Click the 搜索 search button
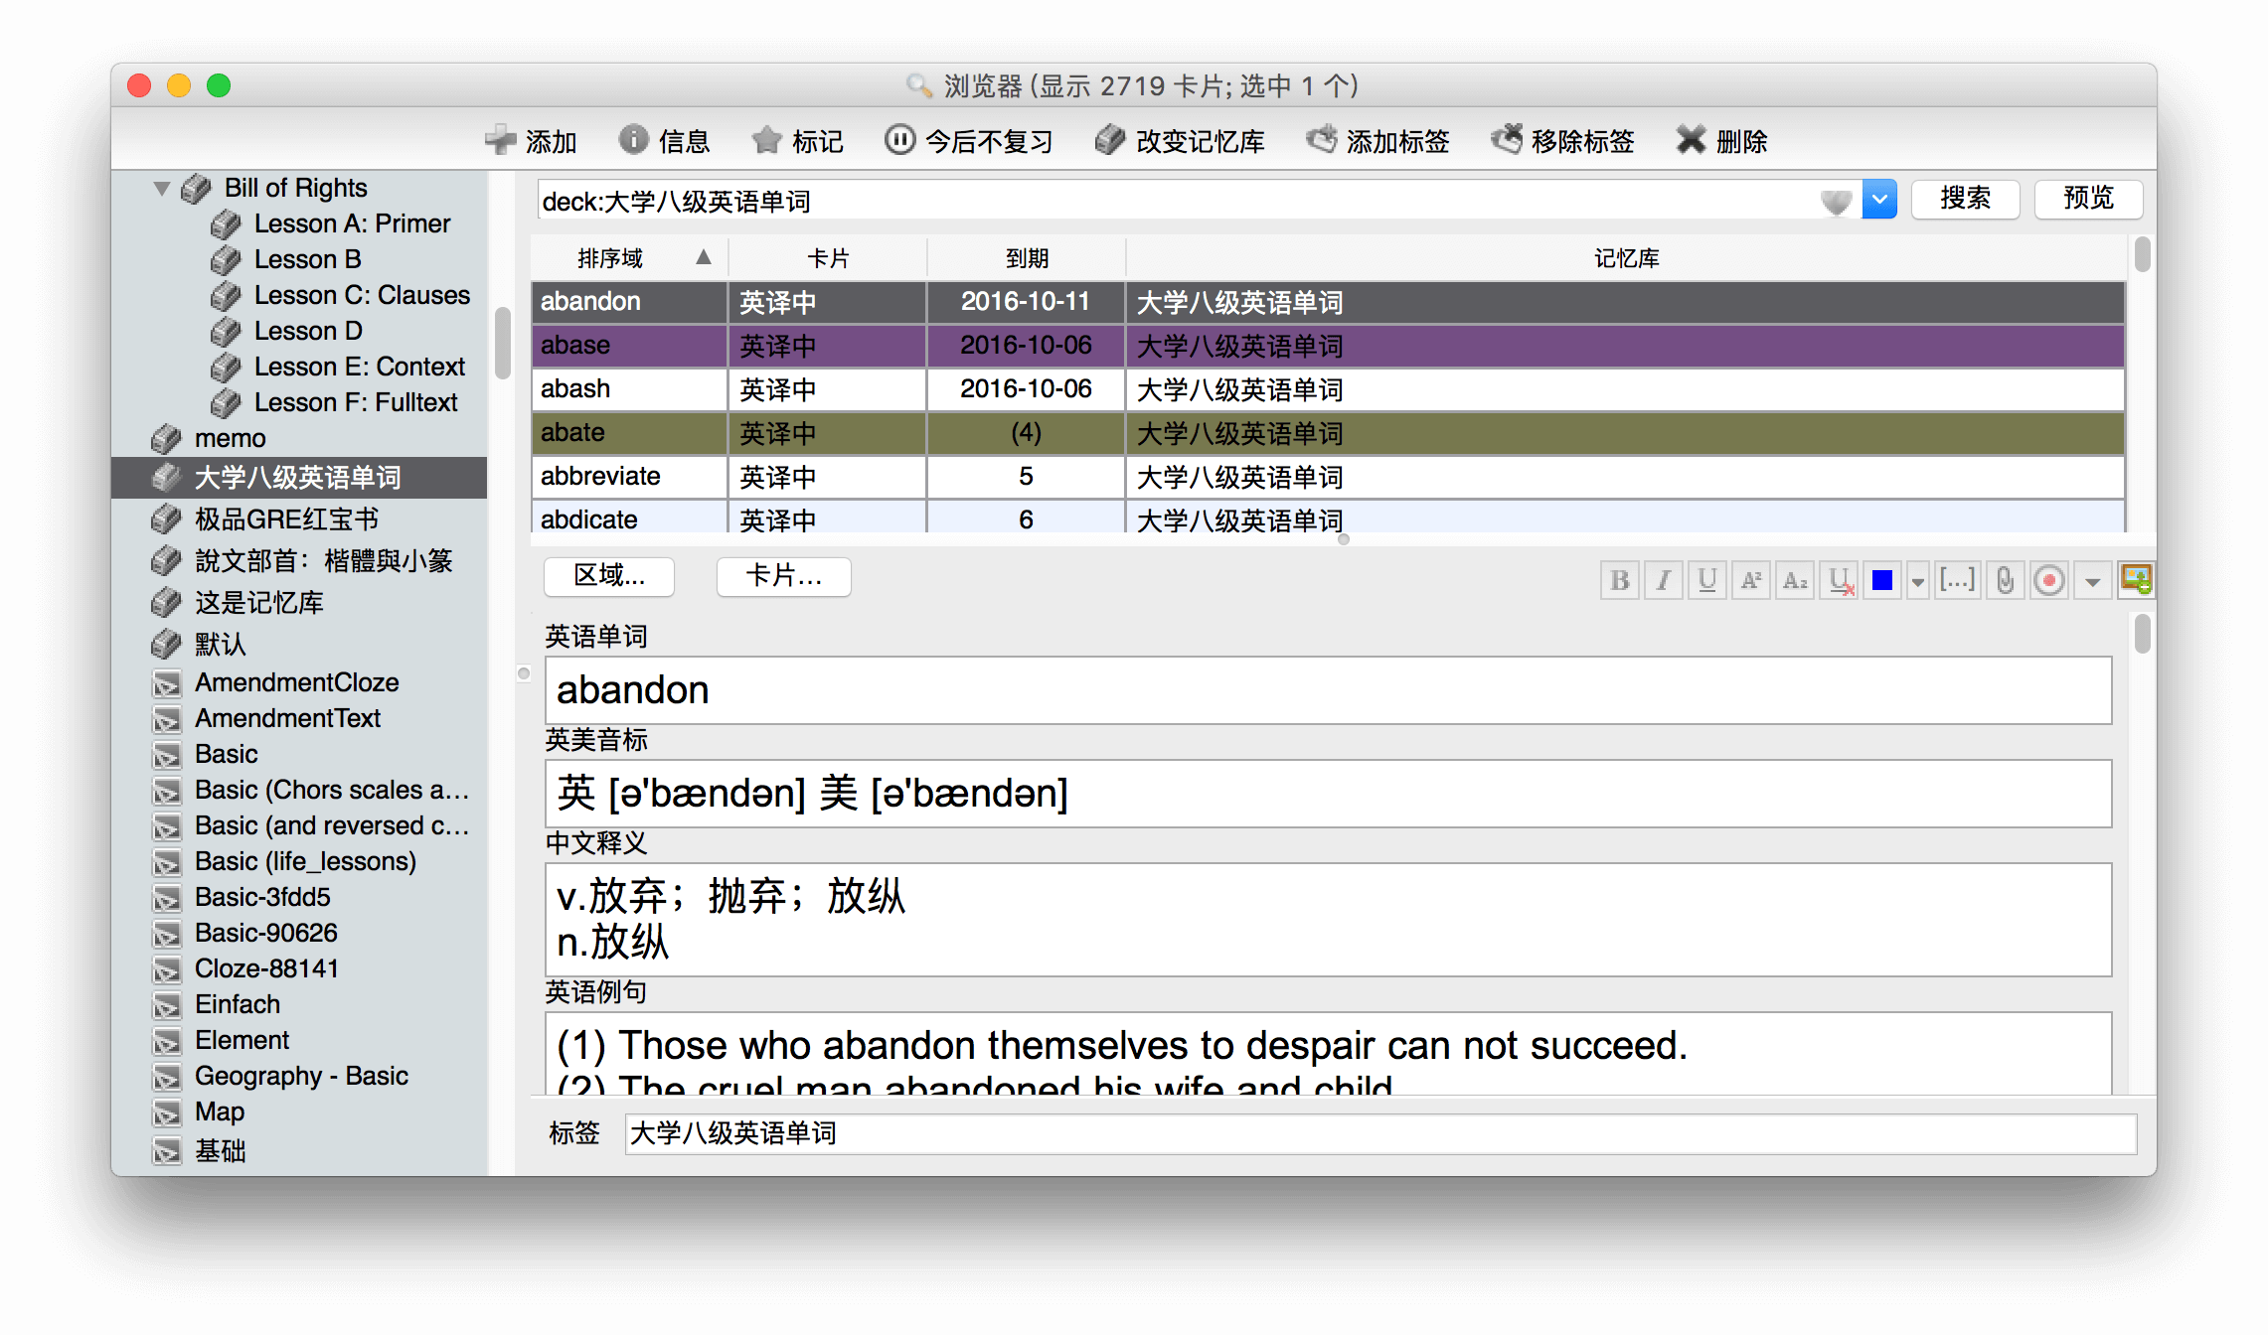The height and width of the screenshot is (1335, 2268). click(x=1966, y=199)
